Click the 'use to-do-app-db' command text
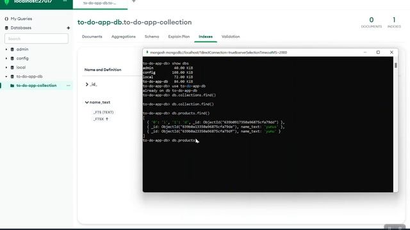 [188, 86]
